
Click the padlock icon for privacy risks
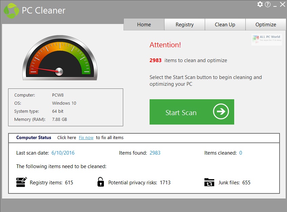(x=101, y=182)
